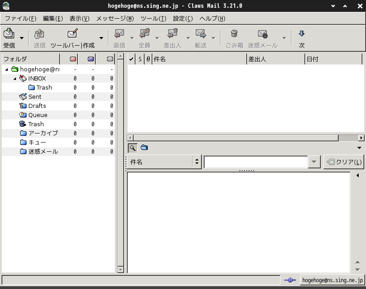The height and width of the screenshot is (289, 366).
Task: Open the Spam dropdown arrow
Action: click(284, 38)
